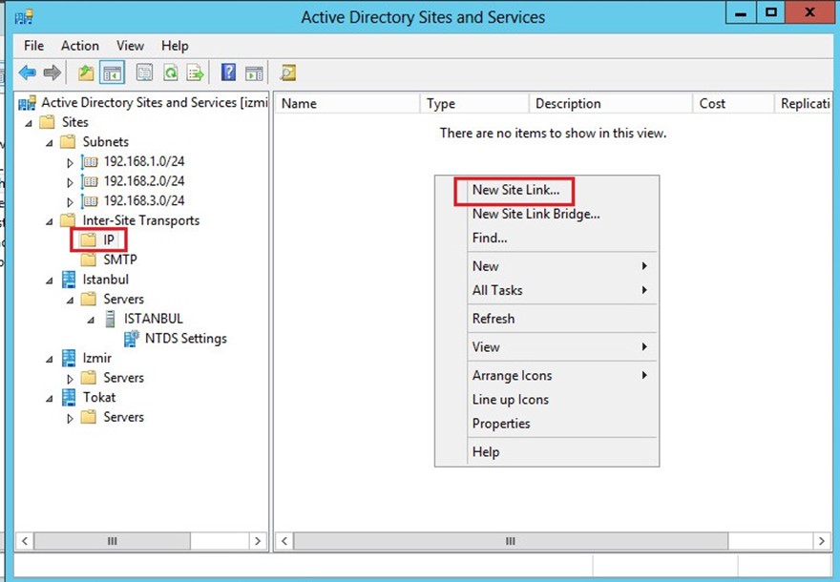This screenshot has height=582, width=840.
Task: Select the Tokat site building icon
Action: tap(69, 397)
